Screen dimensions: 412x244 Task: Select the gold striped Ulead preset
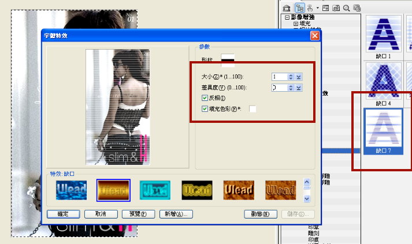(113, 190)
